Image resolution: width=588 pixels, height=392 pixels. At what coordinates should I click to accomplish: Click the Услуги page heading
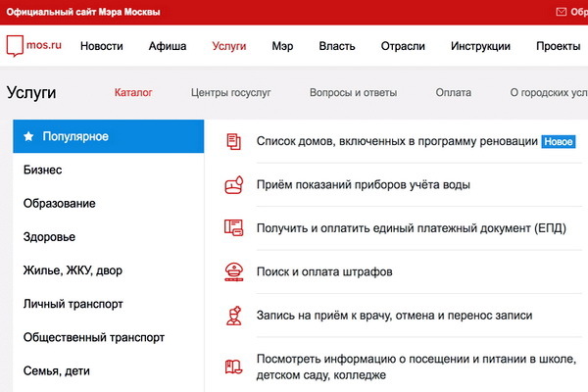click(x=31, y=93)
